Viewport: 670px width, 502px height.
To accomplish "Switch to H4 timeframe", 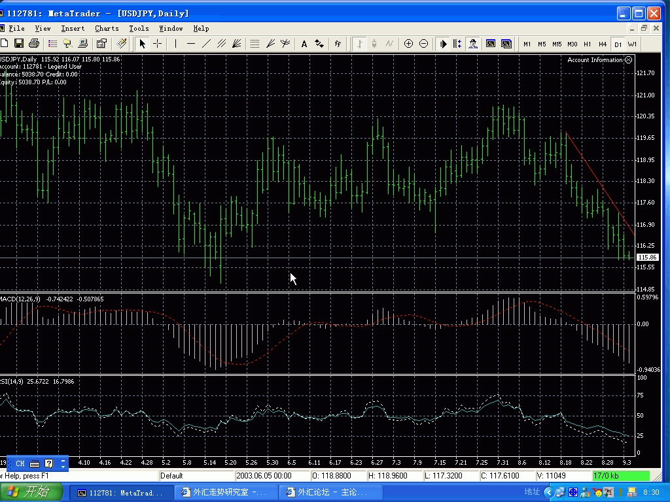I will click(603, 44).
